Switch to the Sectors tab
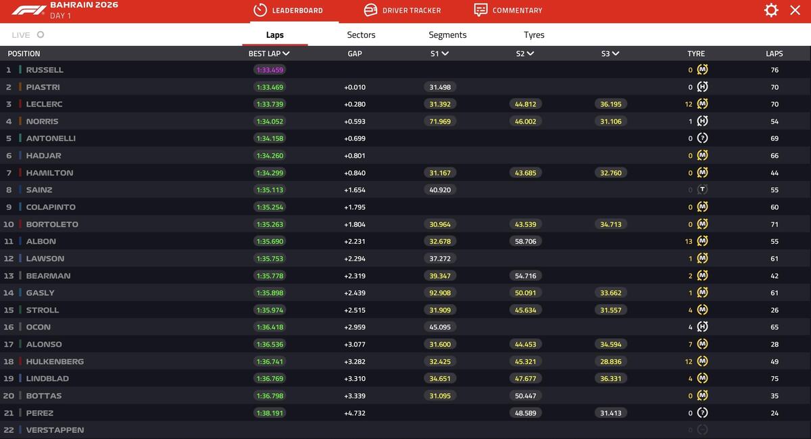The height and width of the screenshot is (439, 811). tap(361, 34)
